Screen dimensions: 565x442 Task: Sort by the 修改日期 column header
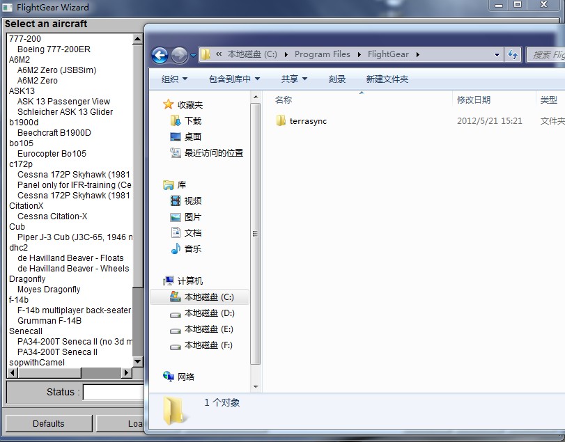pyautogui.click(x=474, y=100)
